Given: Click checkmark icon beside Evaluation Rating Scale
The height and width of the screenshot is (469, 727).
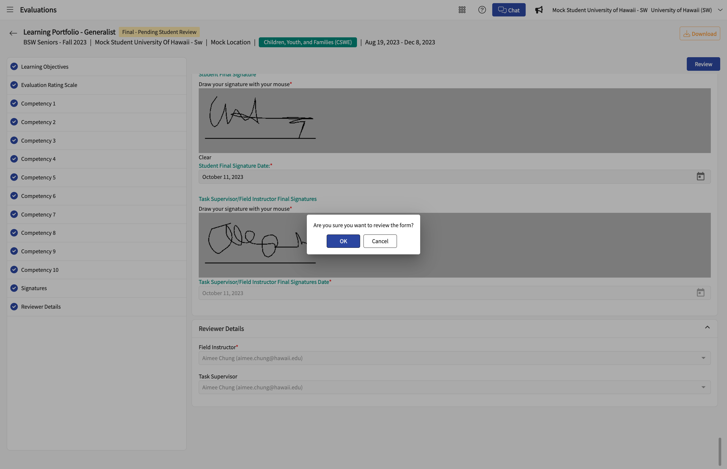Looking at the screenshot, I should pos(14,85).
